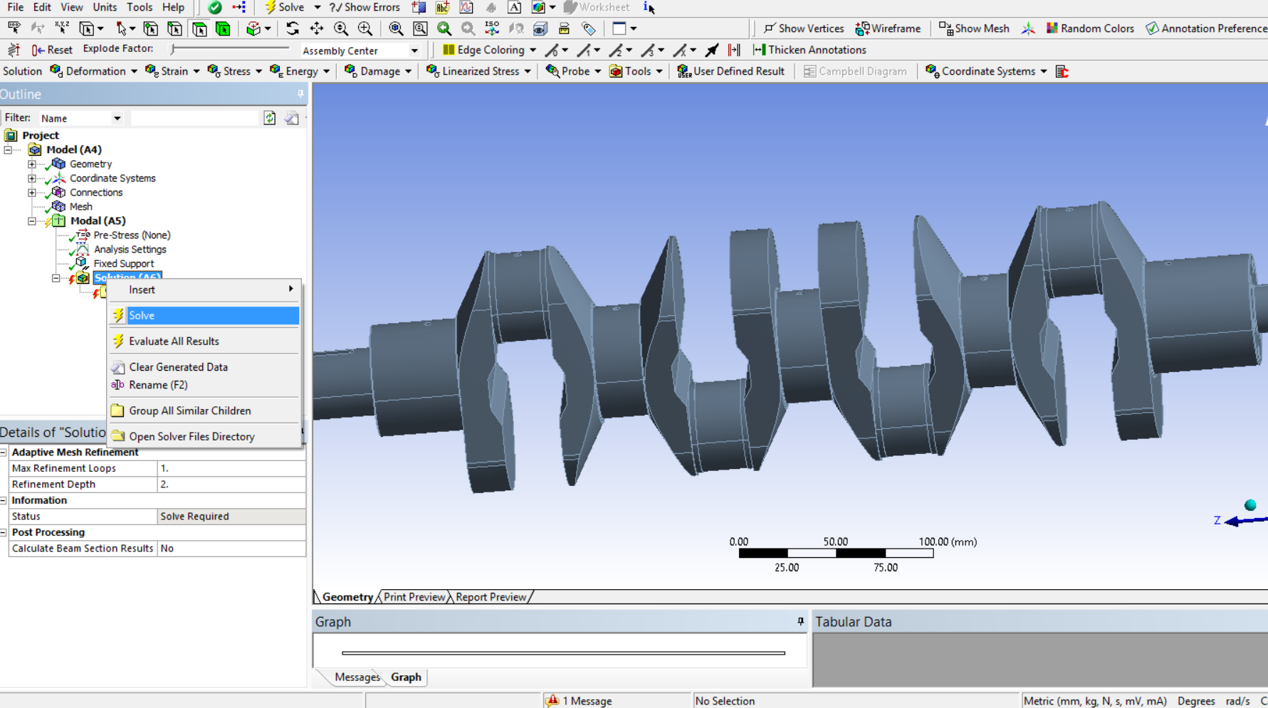Click Show Errors button
The image size is (1268, 708).
pos(365,7)
